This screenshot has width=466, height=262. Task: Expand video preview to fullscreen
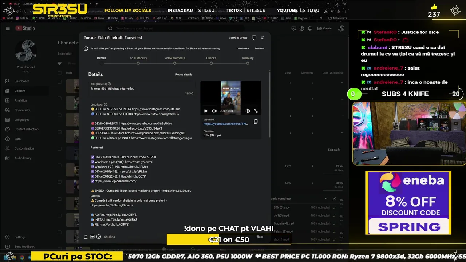[256, 111]
